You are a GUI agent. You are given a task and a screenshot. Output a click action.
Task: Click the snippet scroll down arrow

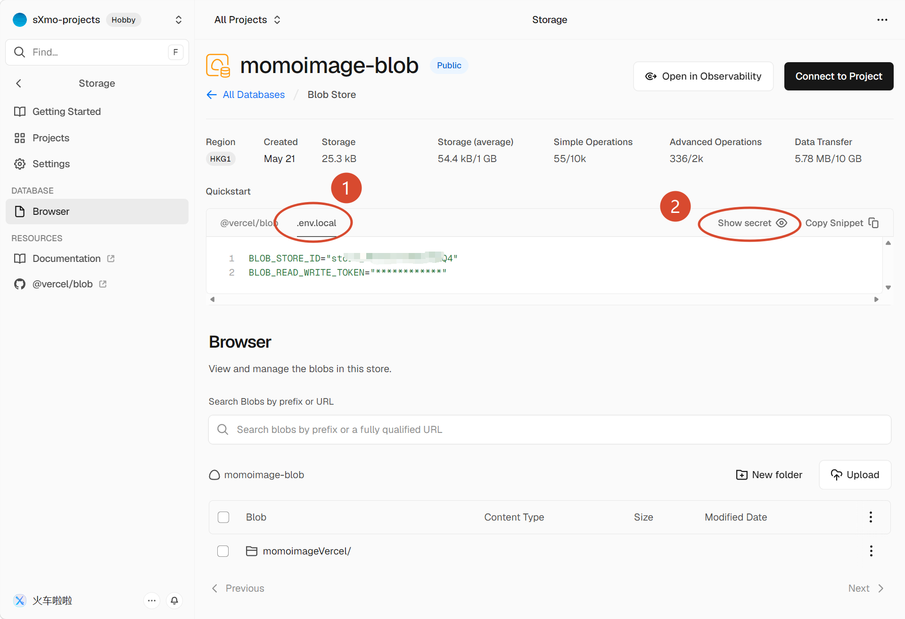[888, 287]
